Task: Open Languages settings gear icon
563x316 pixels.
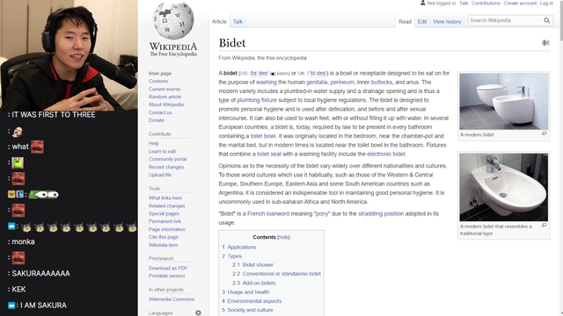Action: coord(198,312)
